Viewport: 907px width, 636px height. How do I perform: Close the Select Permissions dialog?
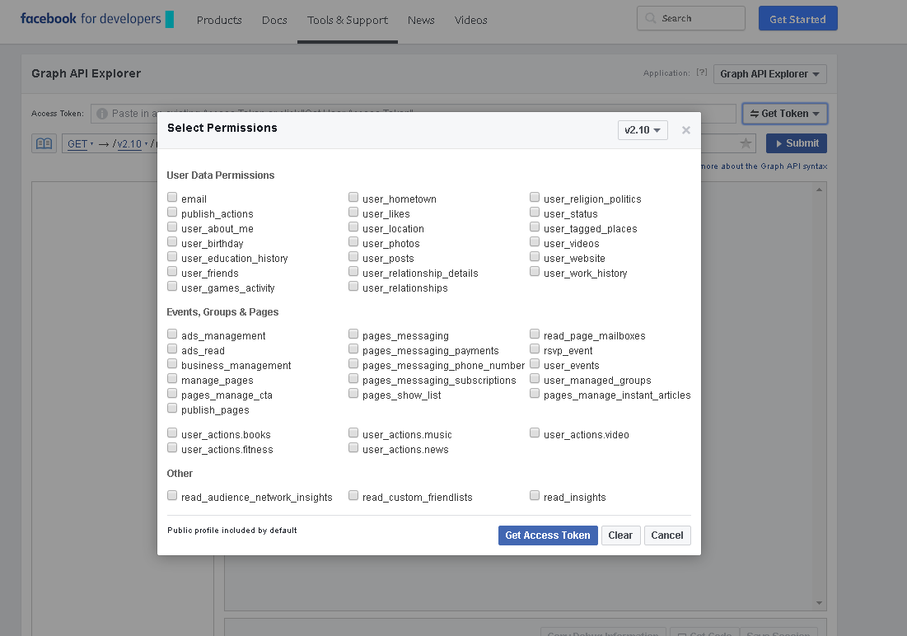point(685,130)
